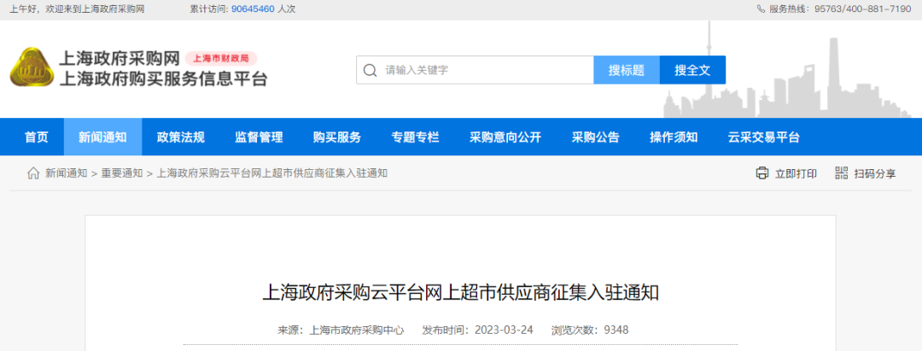Click the greeting 欢迎来到上海政府采购网

point(94,9)
